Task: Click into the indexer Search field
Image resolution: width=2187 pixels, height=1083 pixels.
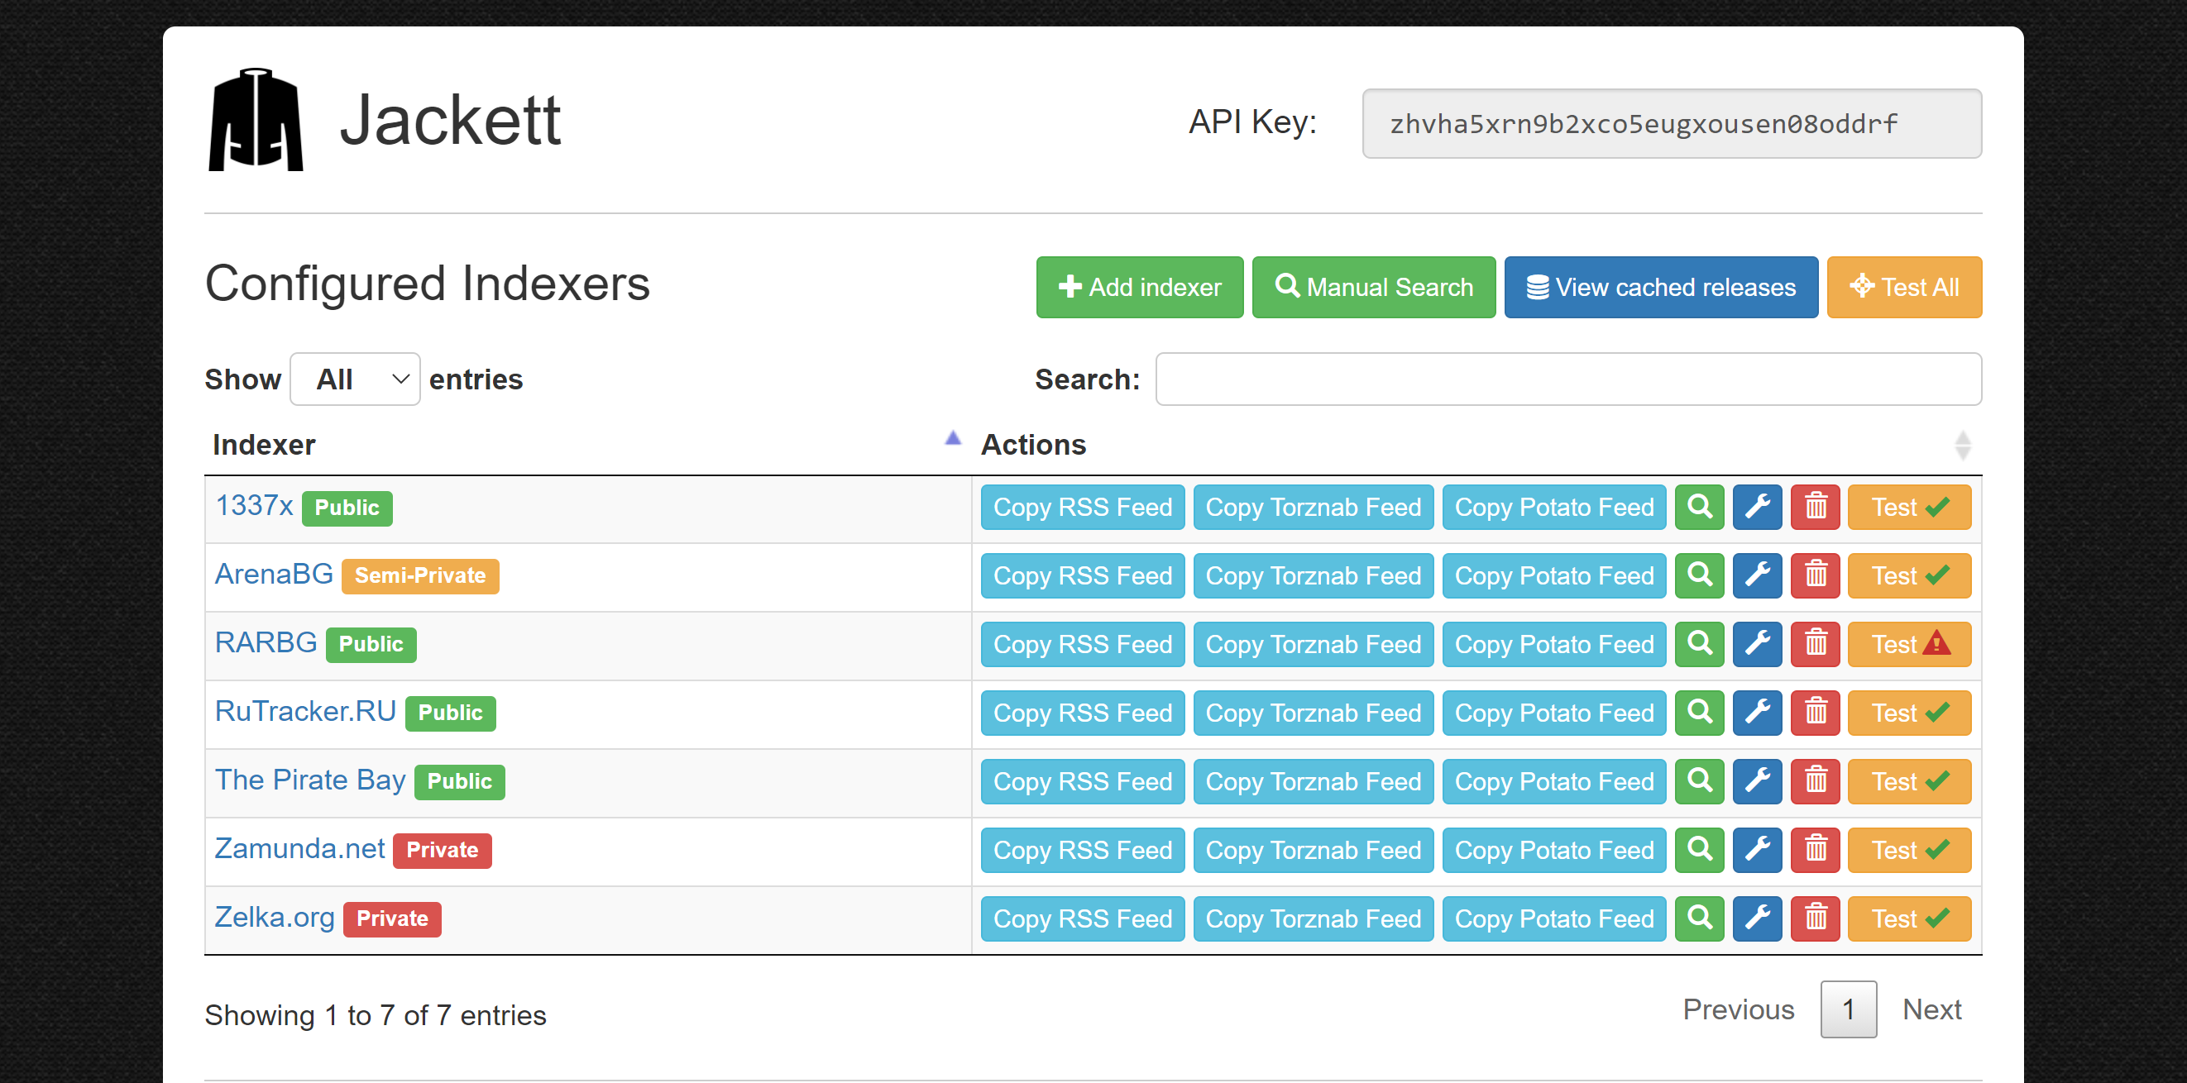Action: click(1568, 379)
